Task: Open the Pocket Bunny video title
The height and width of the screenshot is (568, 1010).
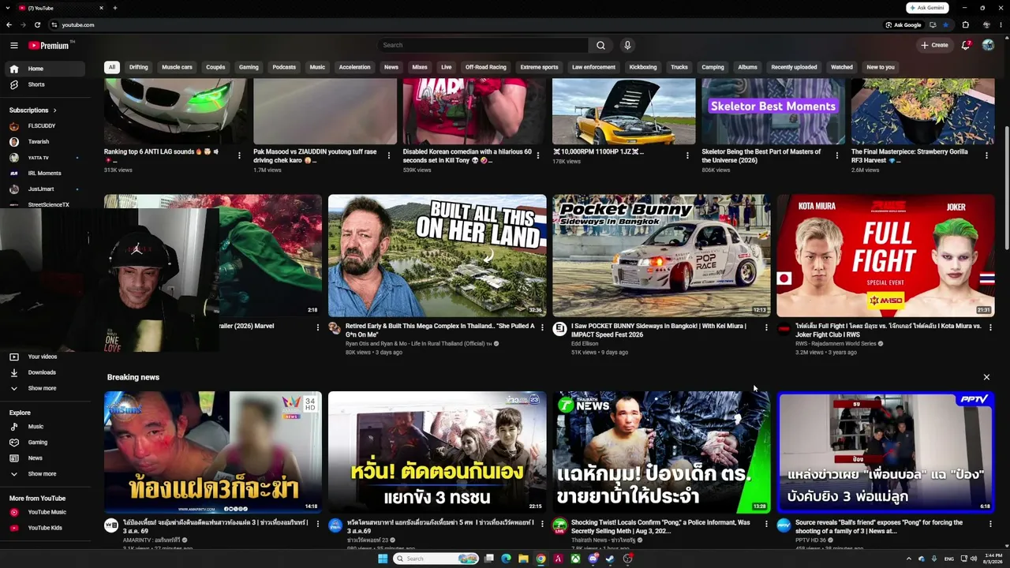Action: tap(659, 330)
